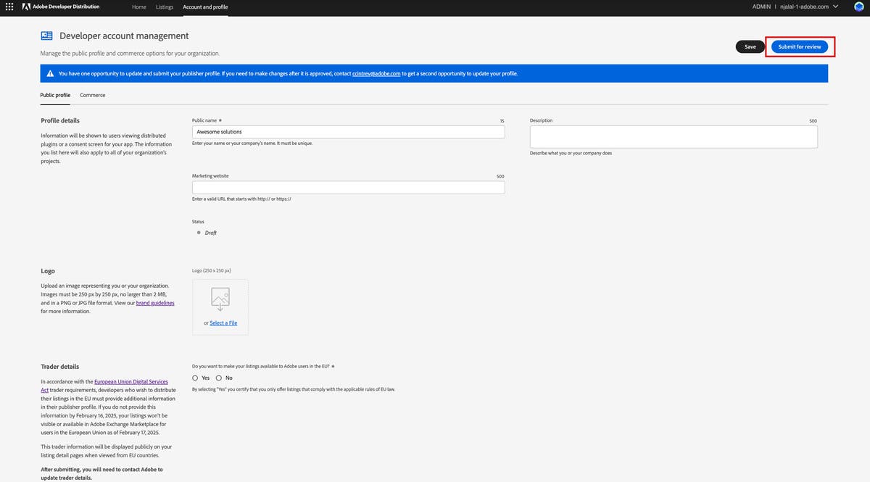Switch to the Commerce tab
This screenshot has width=870, height=482.
click(x=93, y=95)
